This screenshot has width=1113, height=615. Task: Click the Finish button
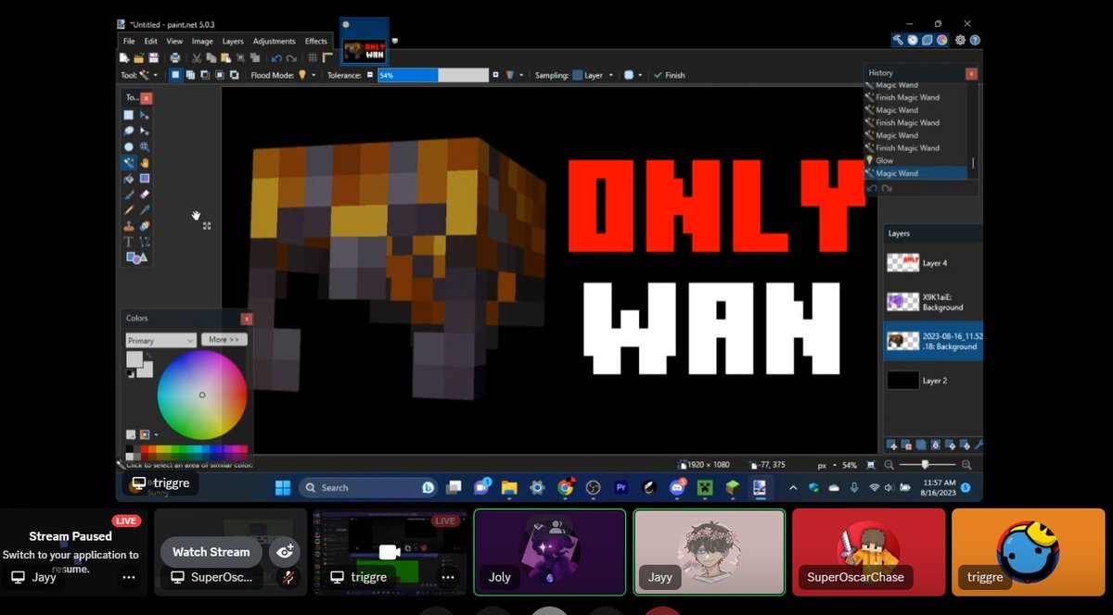tap(670, 75)
